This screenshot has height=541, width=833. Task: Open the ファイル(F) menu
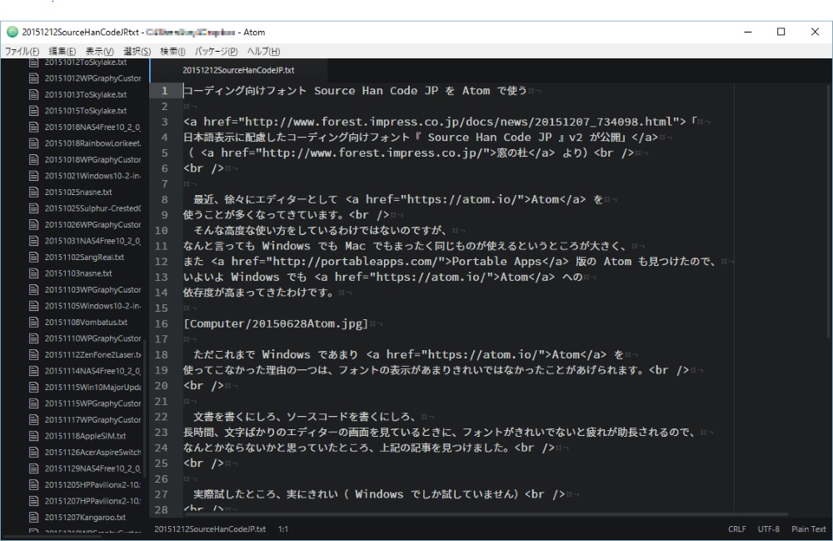22,51
